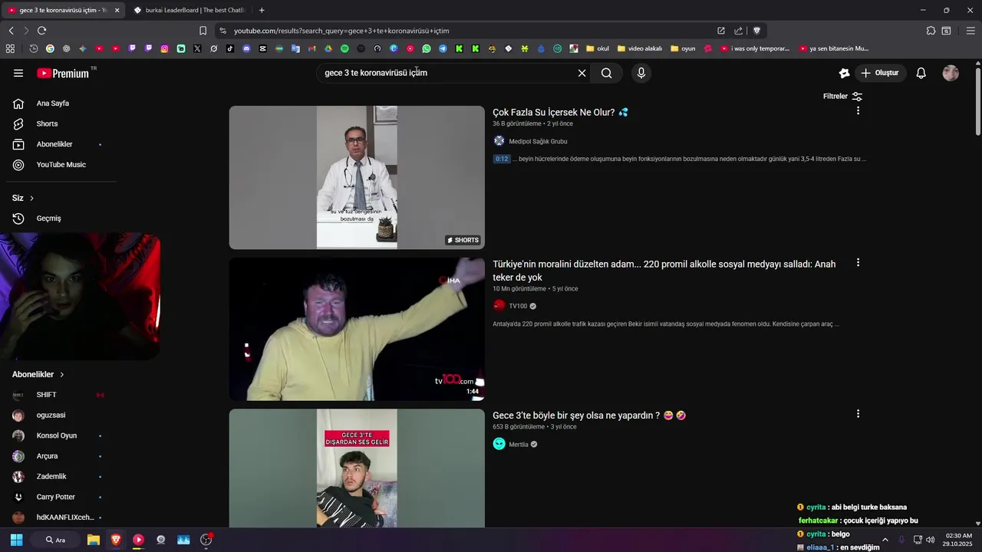Open the doctor Shorts video thumbnail
This screenshot has height=552, width=982.
(x=357, y=177)
